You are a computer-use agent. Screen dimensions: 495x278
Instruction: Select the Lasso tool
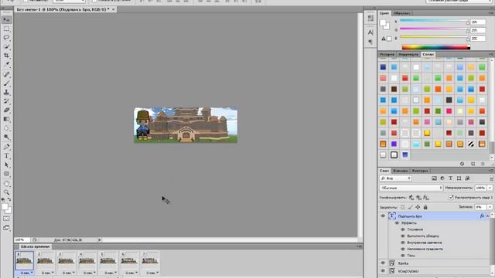click(6, 38)
